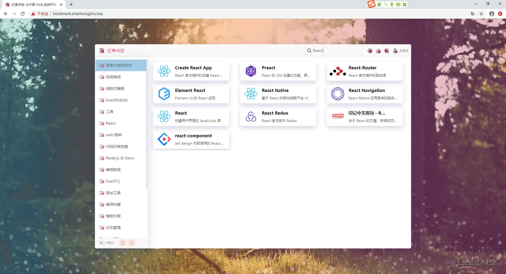Select the 测试工具 folder
The image size is (506, 274).
point(121,193)
